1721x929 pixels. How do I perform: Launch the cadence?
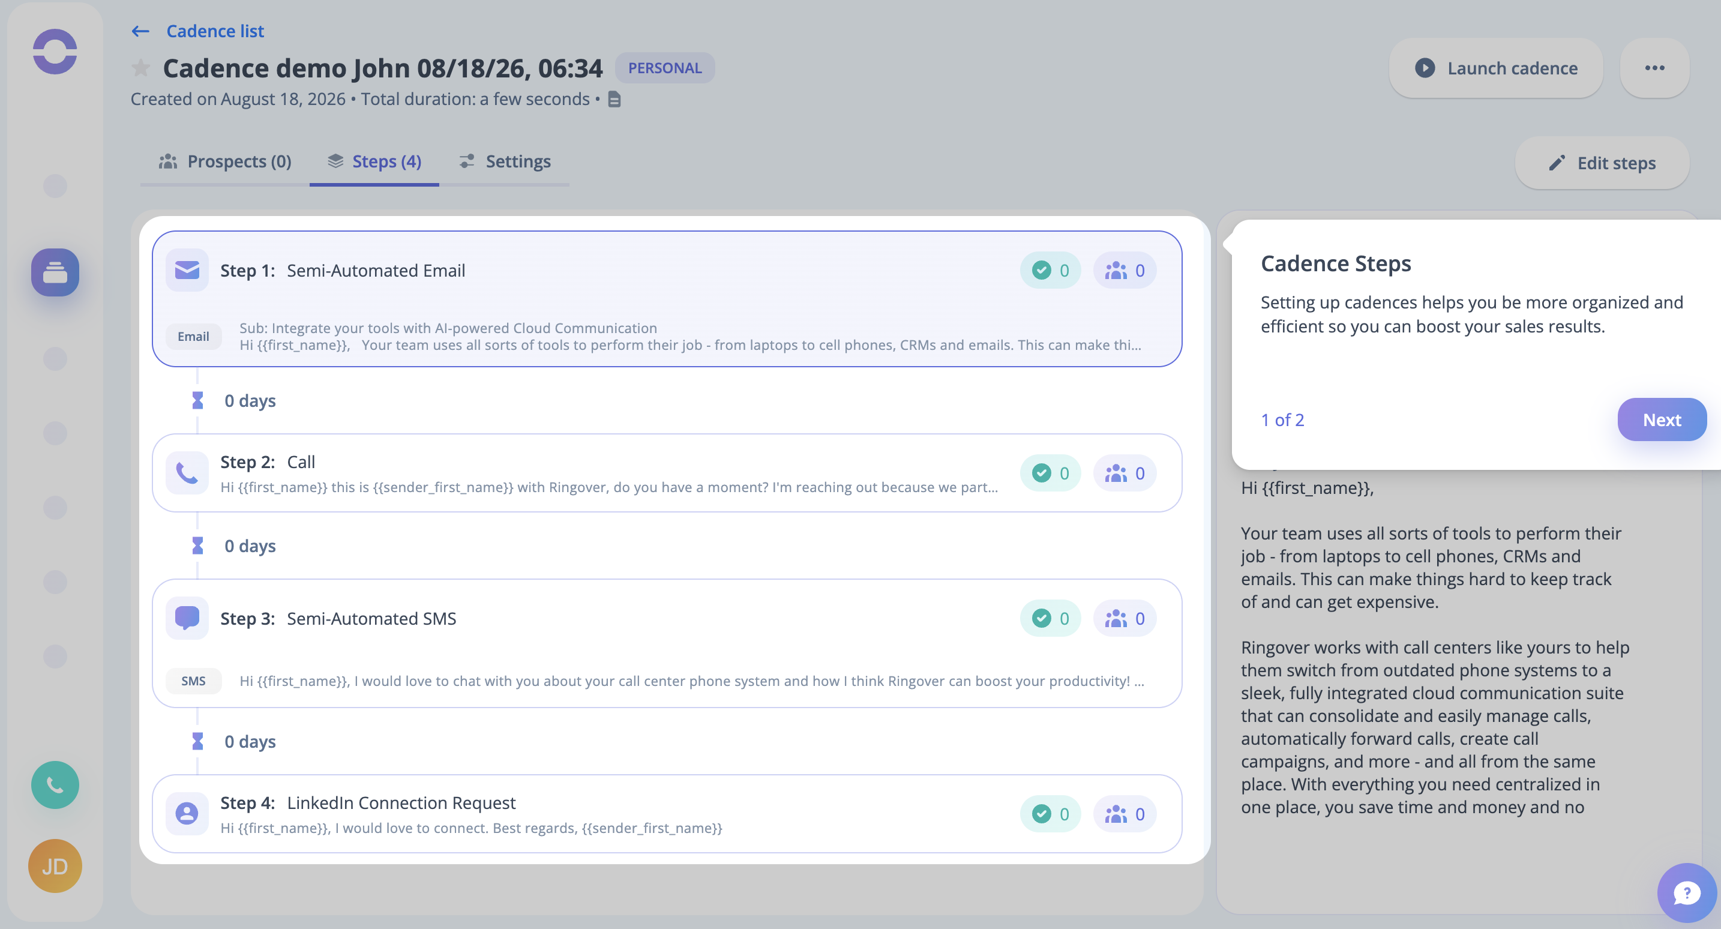pos(1496,68)
